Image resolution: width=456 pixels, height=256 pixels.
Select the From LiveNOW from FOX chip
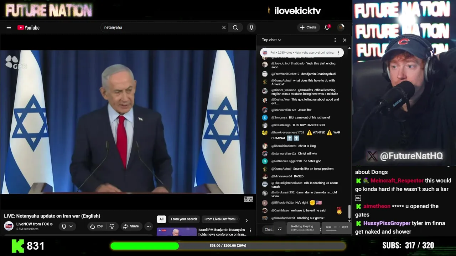(x=222, y=219)
